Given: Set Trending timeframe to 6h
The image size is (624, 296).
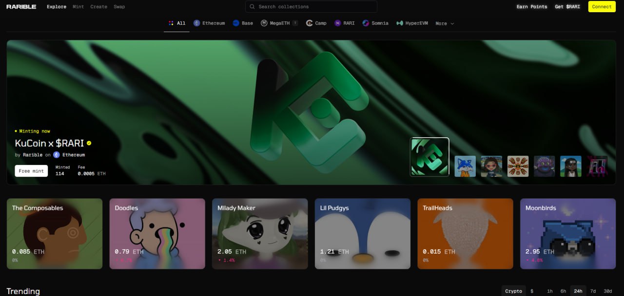Looking at the screenshot, I should click(564, 291).
